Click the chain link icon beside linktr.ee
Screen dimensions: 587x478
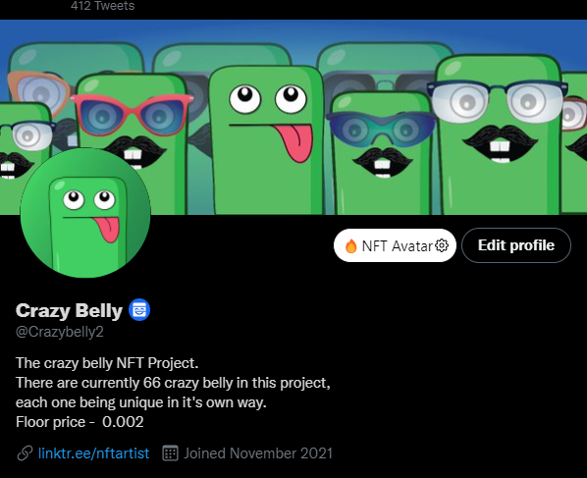[25, 453]
